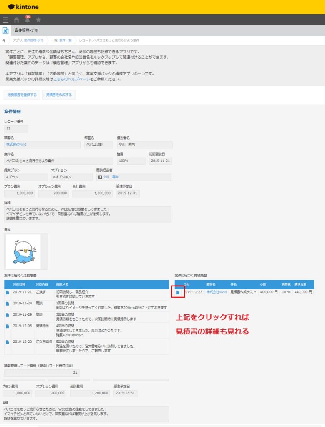Click the breadcrumb home icon
This screenshot has width=325, height=427.
coord(4,40)
